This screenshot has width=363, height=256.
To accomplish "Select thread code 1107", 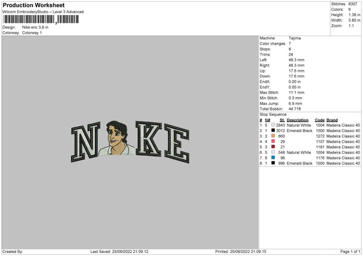I will (x=320, y=142).
